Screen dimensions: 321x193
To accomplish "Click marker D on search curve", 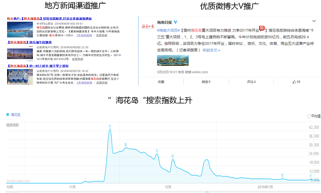I will (173, 156).
